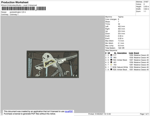This screenshot has height=116, width=150.
Task: Select the Total Bobbin value 128.10ft
Action: coord(121,48)
